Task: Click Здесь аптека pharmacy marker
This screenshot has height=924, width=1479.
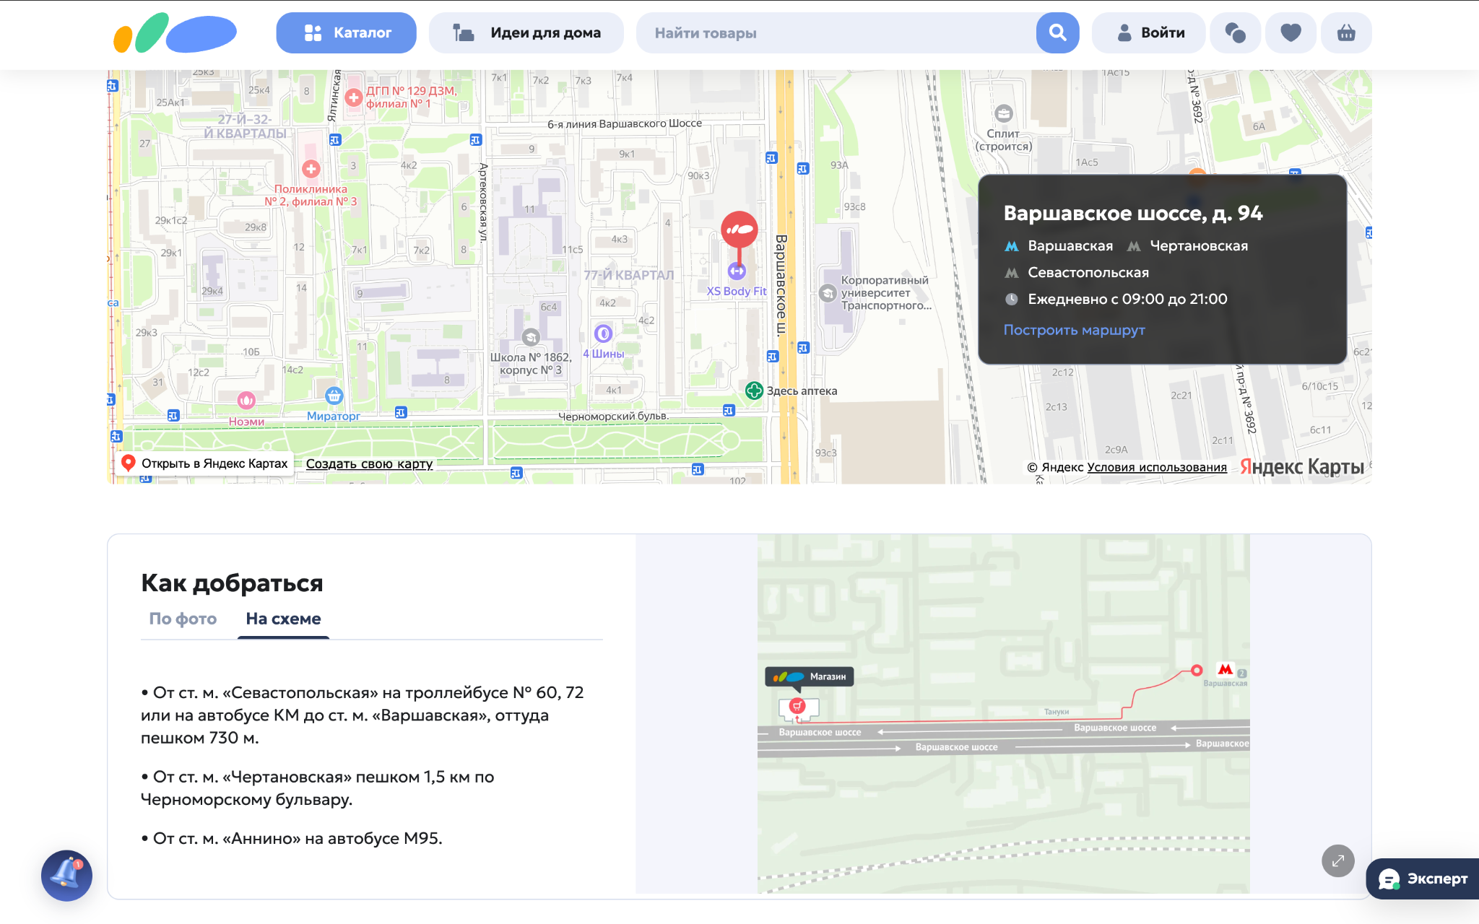Action: (x=754, y=391)
